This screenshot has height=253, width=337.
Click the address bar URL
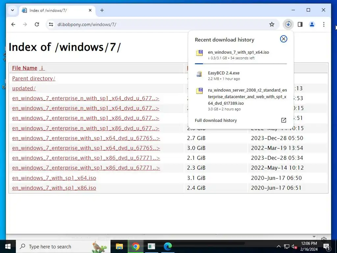[x=87, y=24]
